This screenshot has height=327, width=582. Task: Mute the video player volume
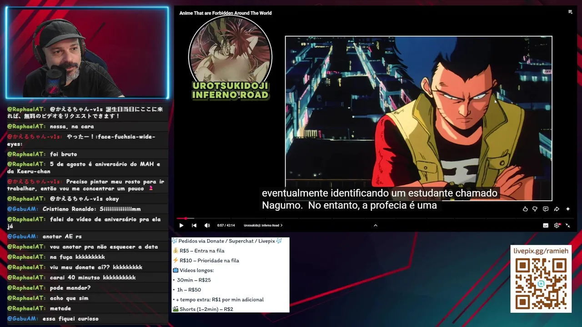point(207,225)
